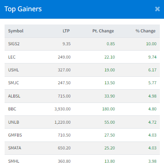Sort by % Change column header
Viewport: 164px width, 166px height.
coord(145,31)
